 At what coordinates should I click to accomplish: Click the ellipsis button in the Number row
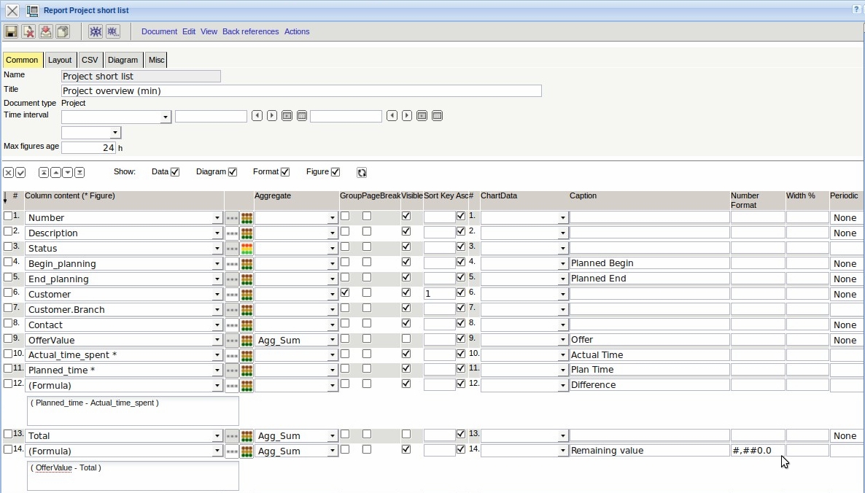232,218
